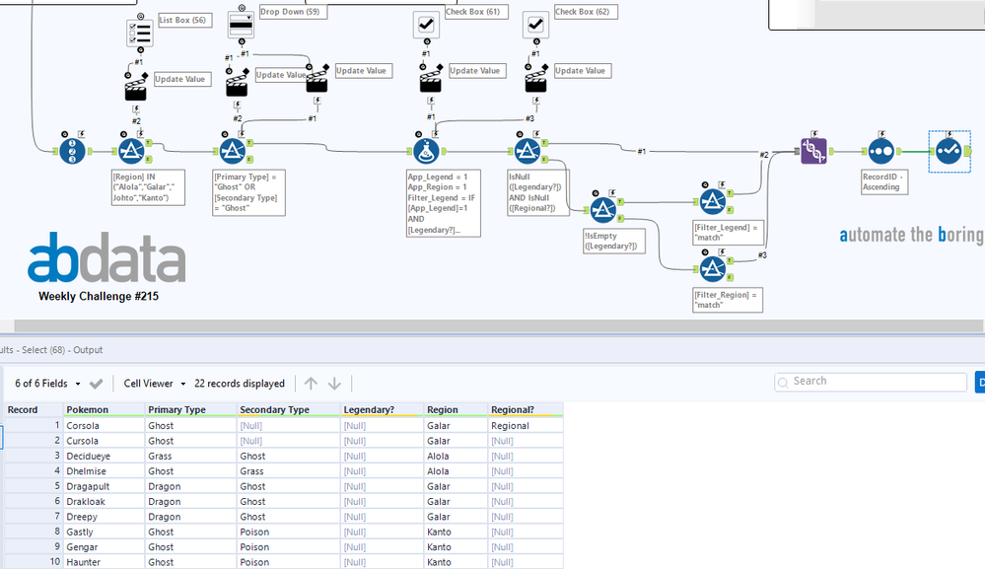
Task: Select the Drakloak cell
Action: click(x=105, y=501)
